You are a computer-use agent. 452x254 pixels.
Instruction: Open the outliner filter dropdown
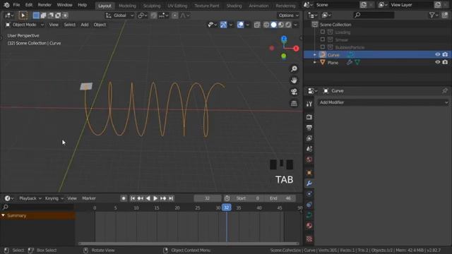click(x=433, y=15)
